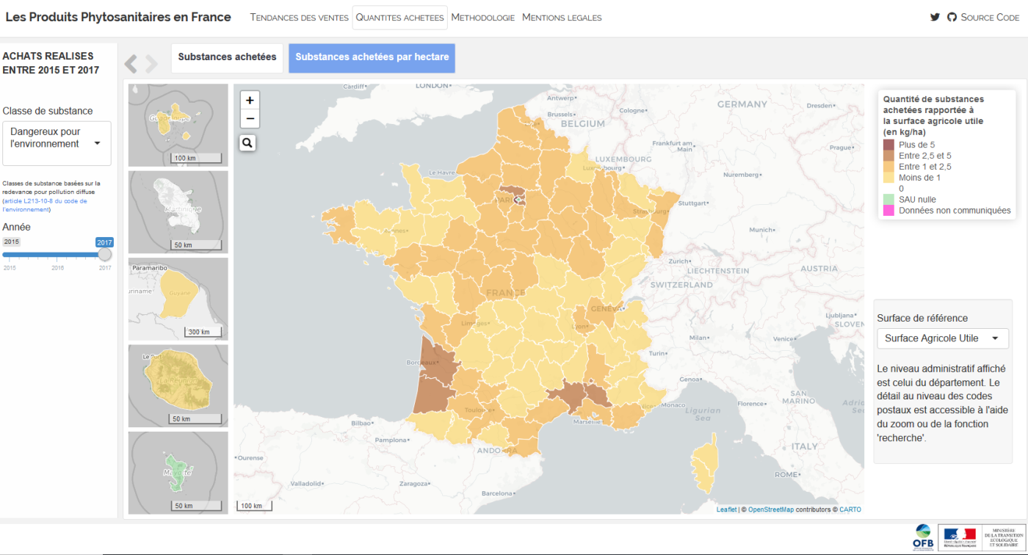Screen dimensions: 1028x555
Task: Open the Twitter icon link
Action: coord(935,18)
